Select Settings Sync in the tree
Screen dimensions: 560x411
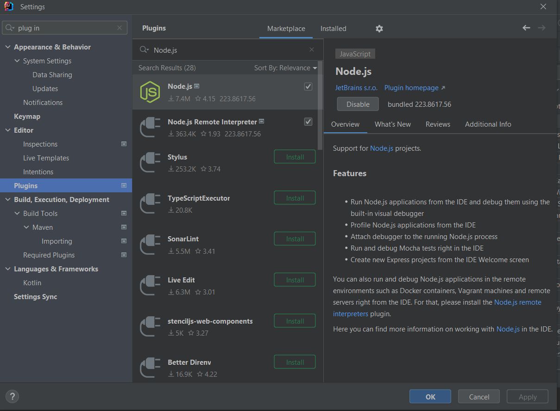(x=35, y=296)
